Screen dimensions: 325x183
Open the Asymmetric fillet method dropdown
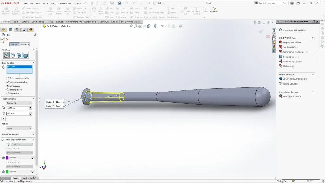19,103
